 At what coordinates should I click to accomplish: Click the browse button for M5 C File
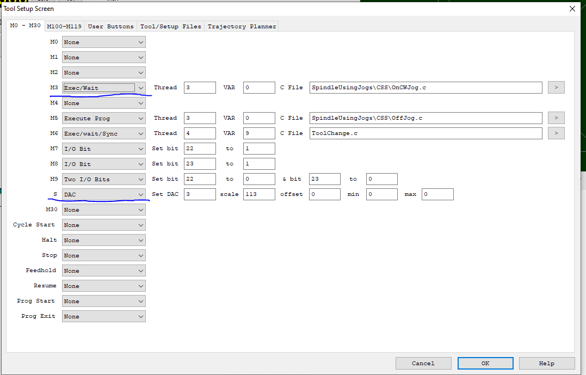click(556, 118)
